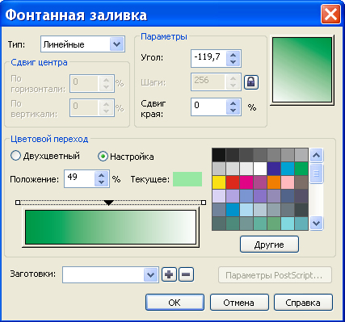Viewport: 345px width, 322px height.
Task: Click the plus icon to add preset
Action: click(169, 274)
